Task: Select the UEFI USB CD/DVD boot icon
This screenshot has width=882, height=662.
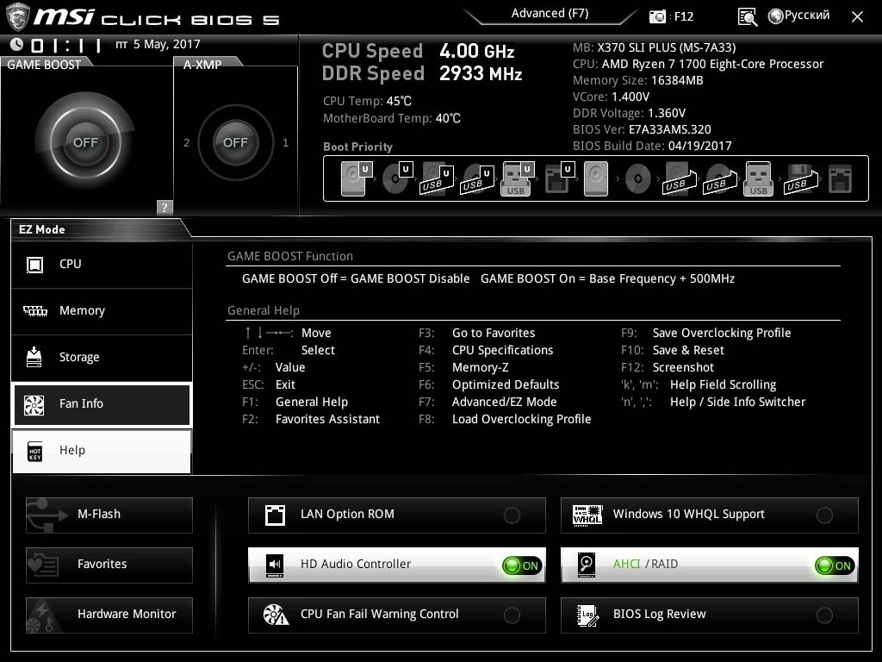Action: (x=477, y=178)
